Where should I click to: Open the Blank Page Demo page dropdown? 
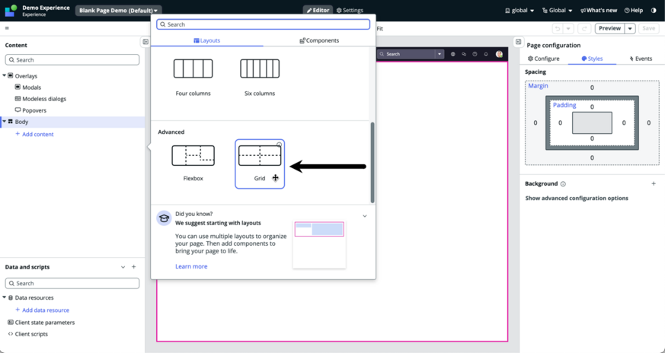(118, 11)
